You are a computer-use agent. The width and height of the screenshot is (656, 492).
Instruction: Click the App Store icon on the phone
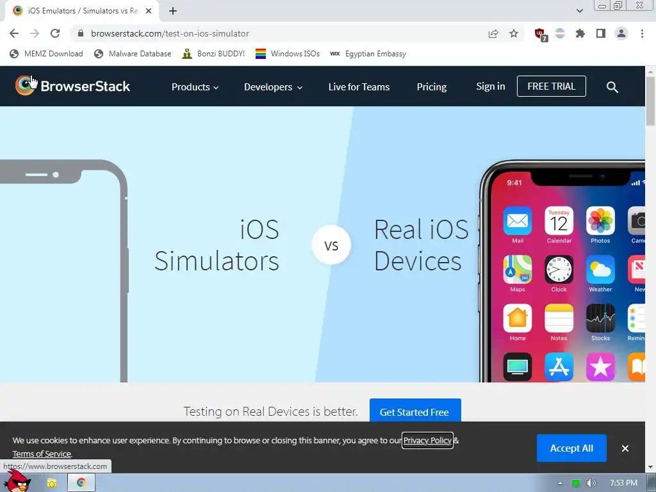point(559,367)
